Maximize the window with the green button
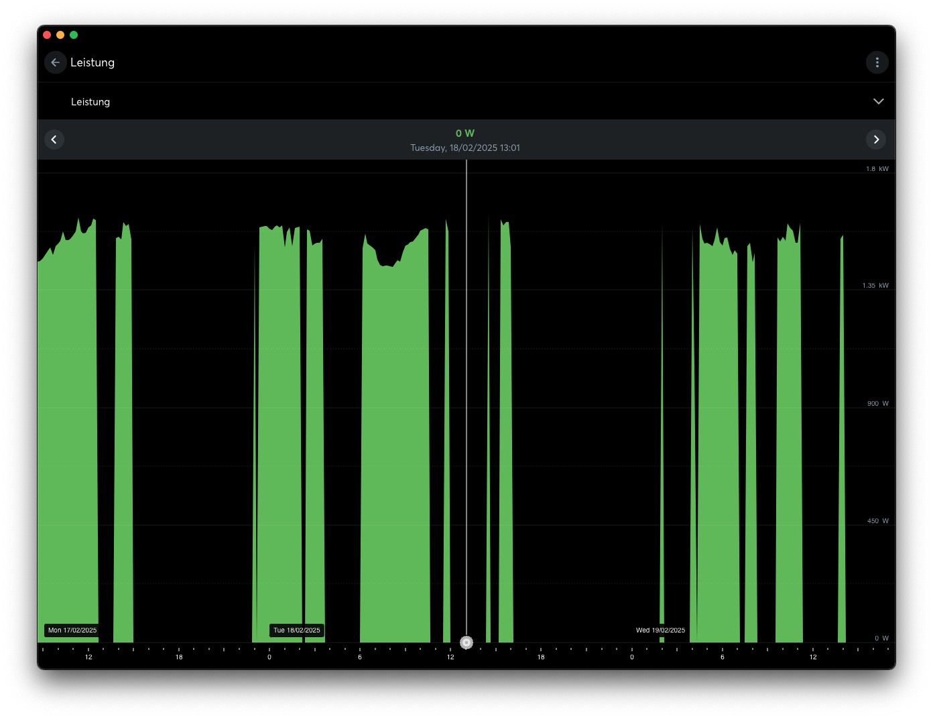The image size is (933, 719). pos(74,35)
